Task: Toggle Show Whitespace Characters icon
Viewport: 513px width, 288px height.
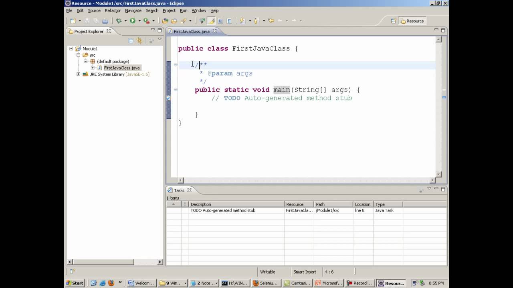Action: point(229,21)
